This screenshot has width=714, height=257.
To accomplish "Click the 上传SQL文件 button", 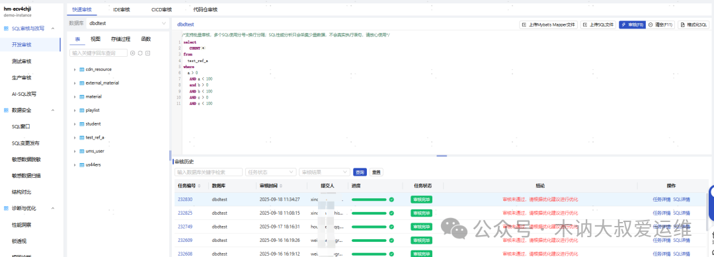I will 598,25.
